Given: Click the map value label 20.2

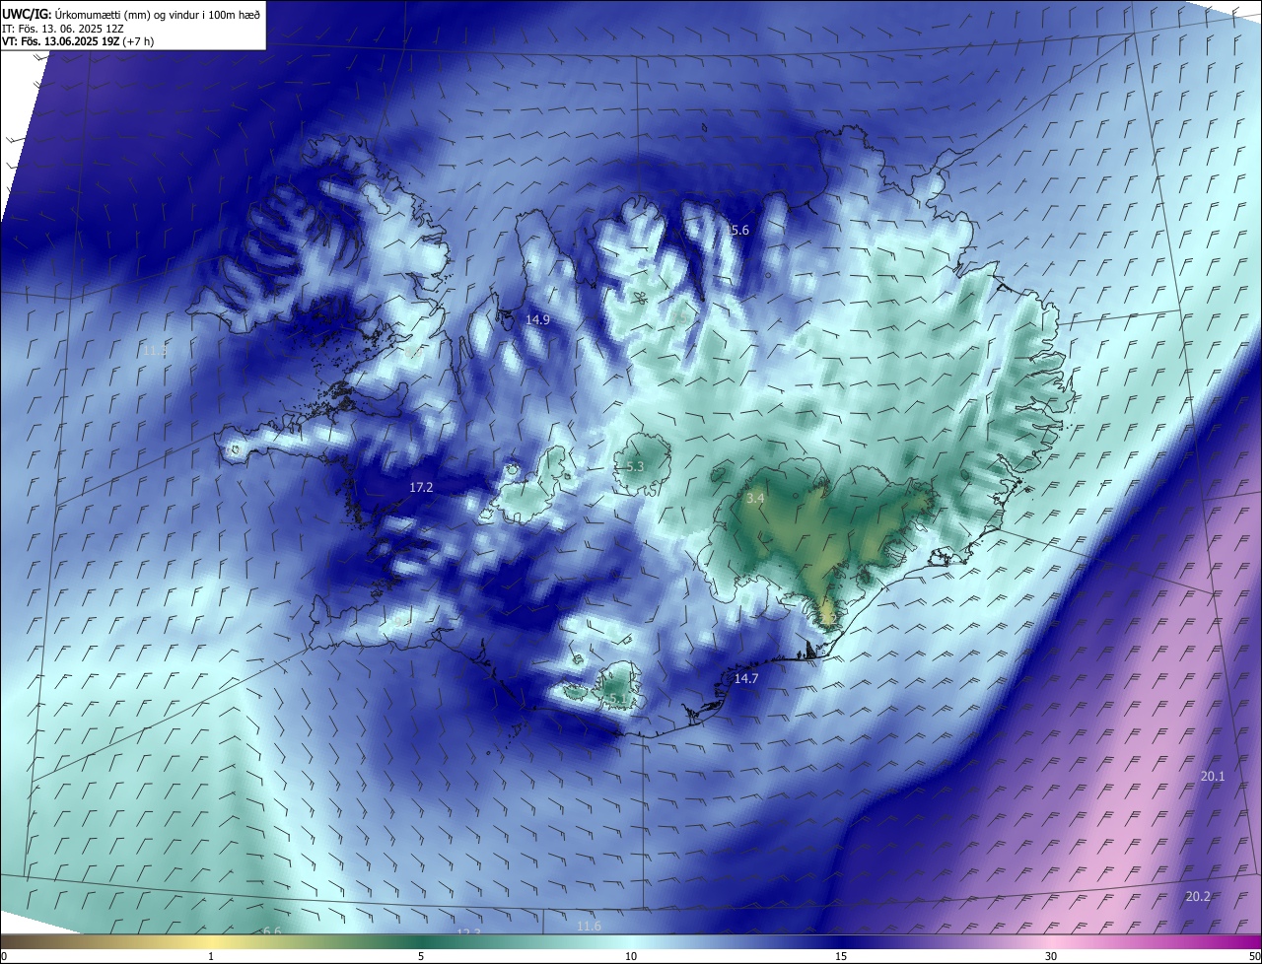Looking at the screenshot, I should 1198,896.
